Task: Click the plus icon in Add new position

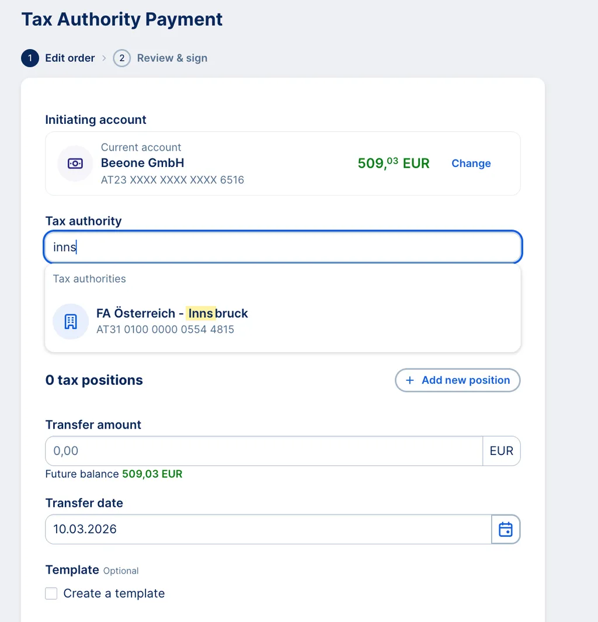Action: 410,380
